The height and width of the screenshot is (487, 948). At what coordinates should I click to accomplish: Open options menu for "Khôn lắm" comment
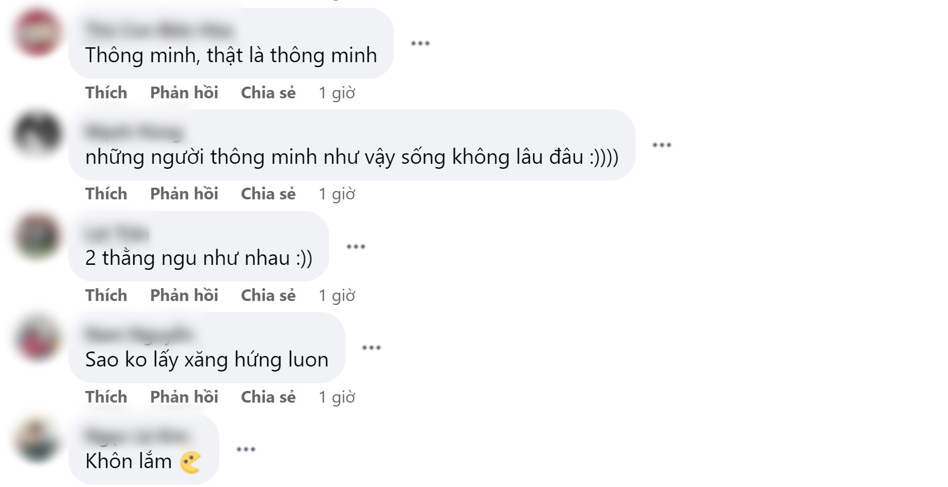pos(245,449)
